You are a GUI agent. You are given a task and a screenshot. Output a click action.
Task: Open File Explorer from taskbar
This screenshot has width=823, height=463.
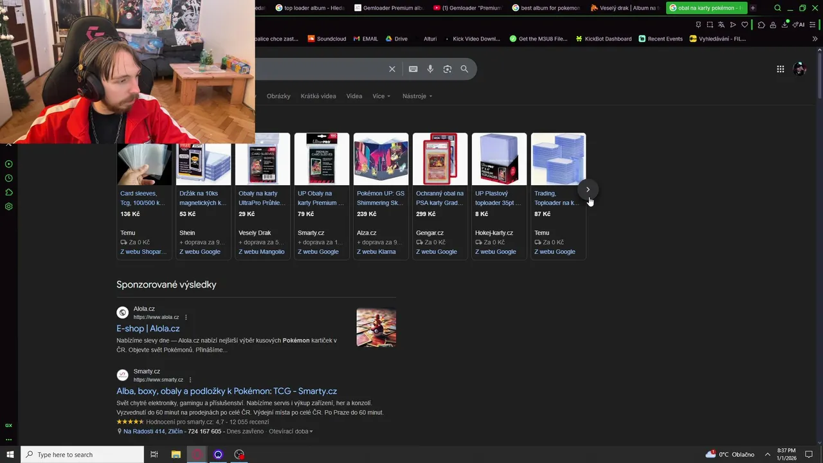[176, 455]
